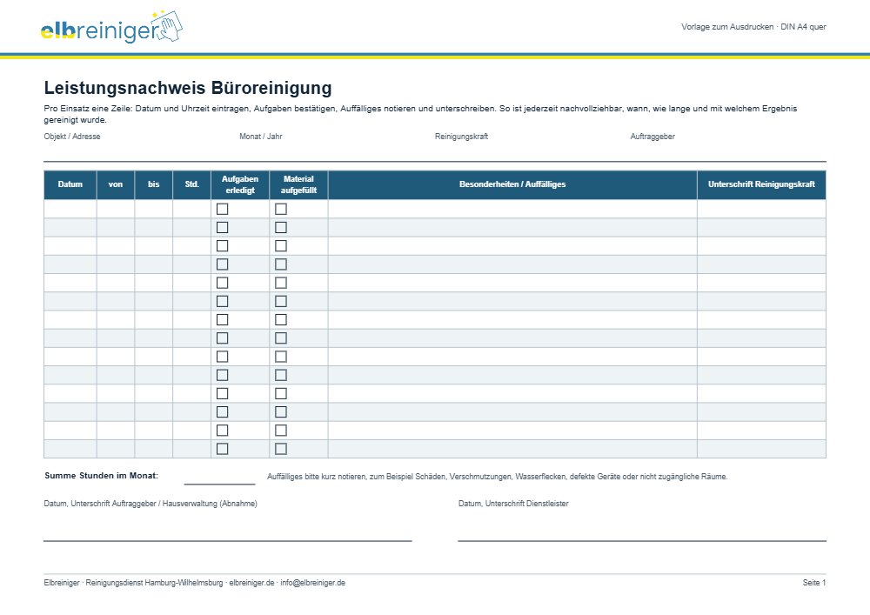This screenshot has height=615, width=870.
Task: Click Besonderheiten / Auffälliges column header
Action: point(512,184)
